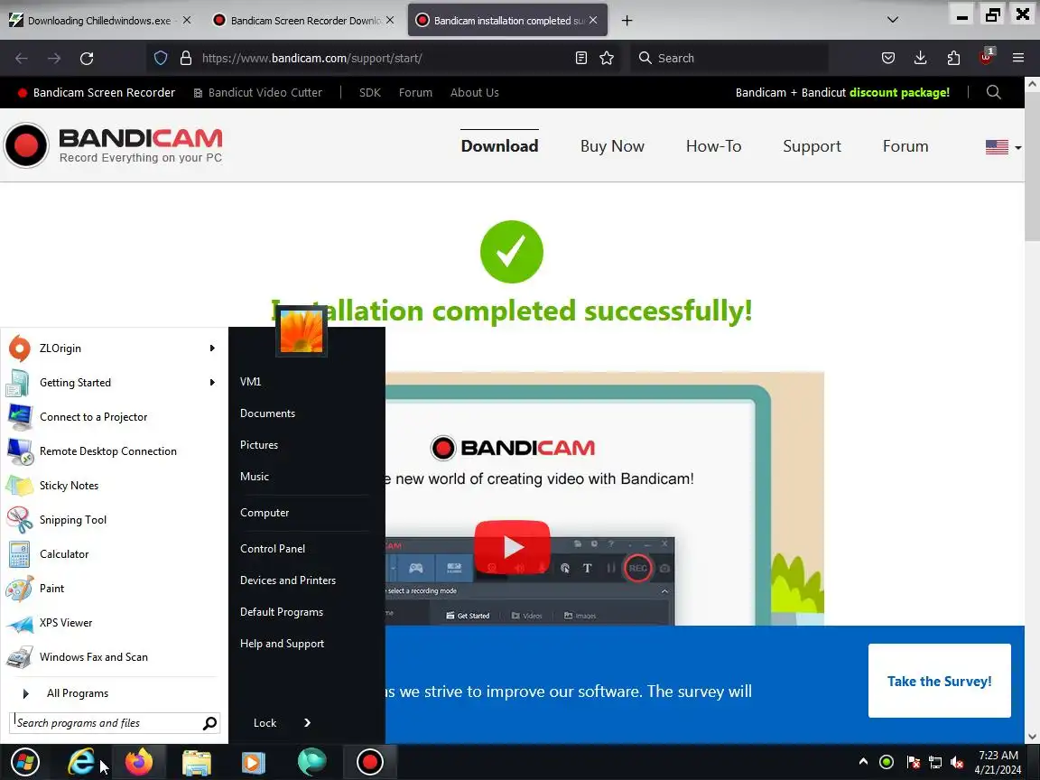Open a new browser tab
Viewport: 1040px width, 780px height.
pyautogui.click(x=627, y=21)
